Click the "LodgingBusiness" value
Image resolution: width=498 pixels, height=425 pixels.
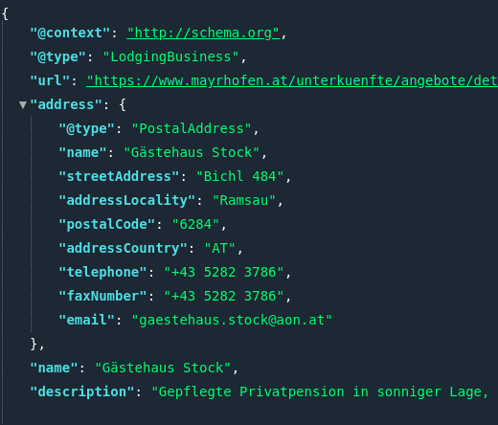[x=170, y=57]
